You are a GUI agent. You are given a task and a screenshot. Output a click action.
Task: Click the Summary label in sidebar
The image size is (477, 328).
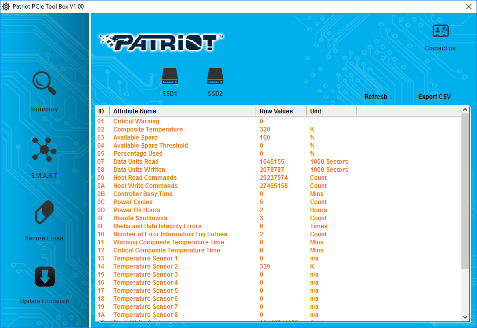44,109
